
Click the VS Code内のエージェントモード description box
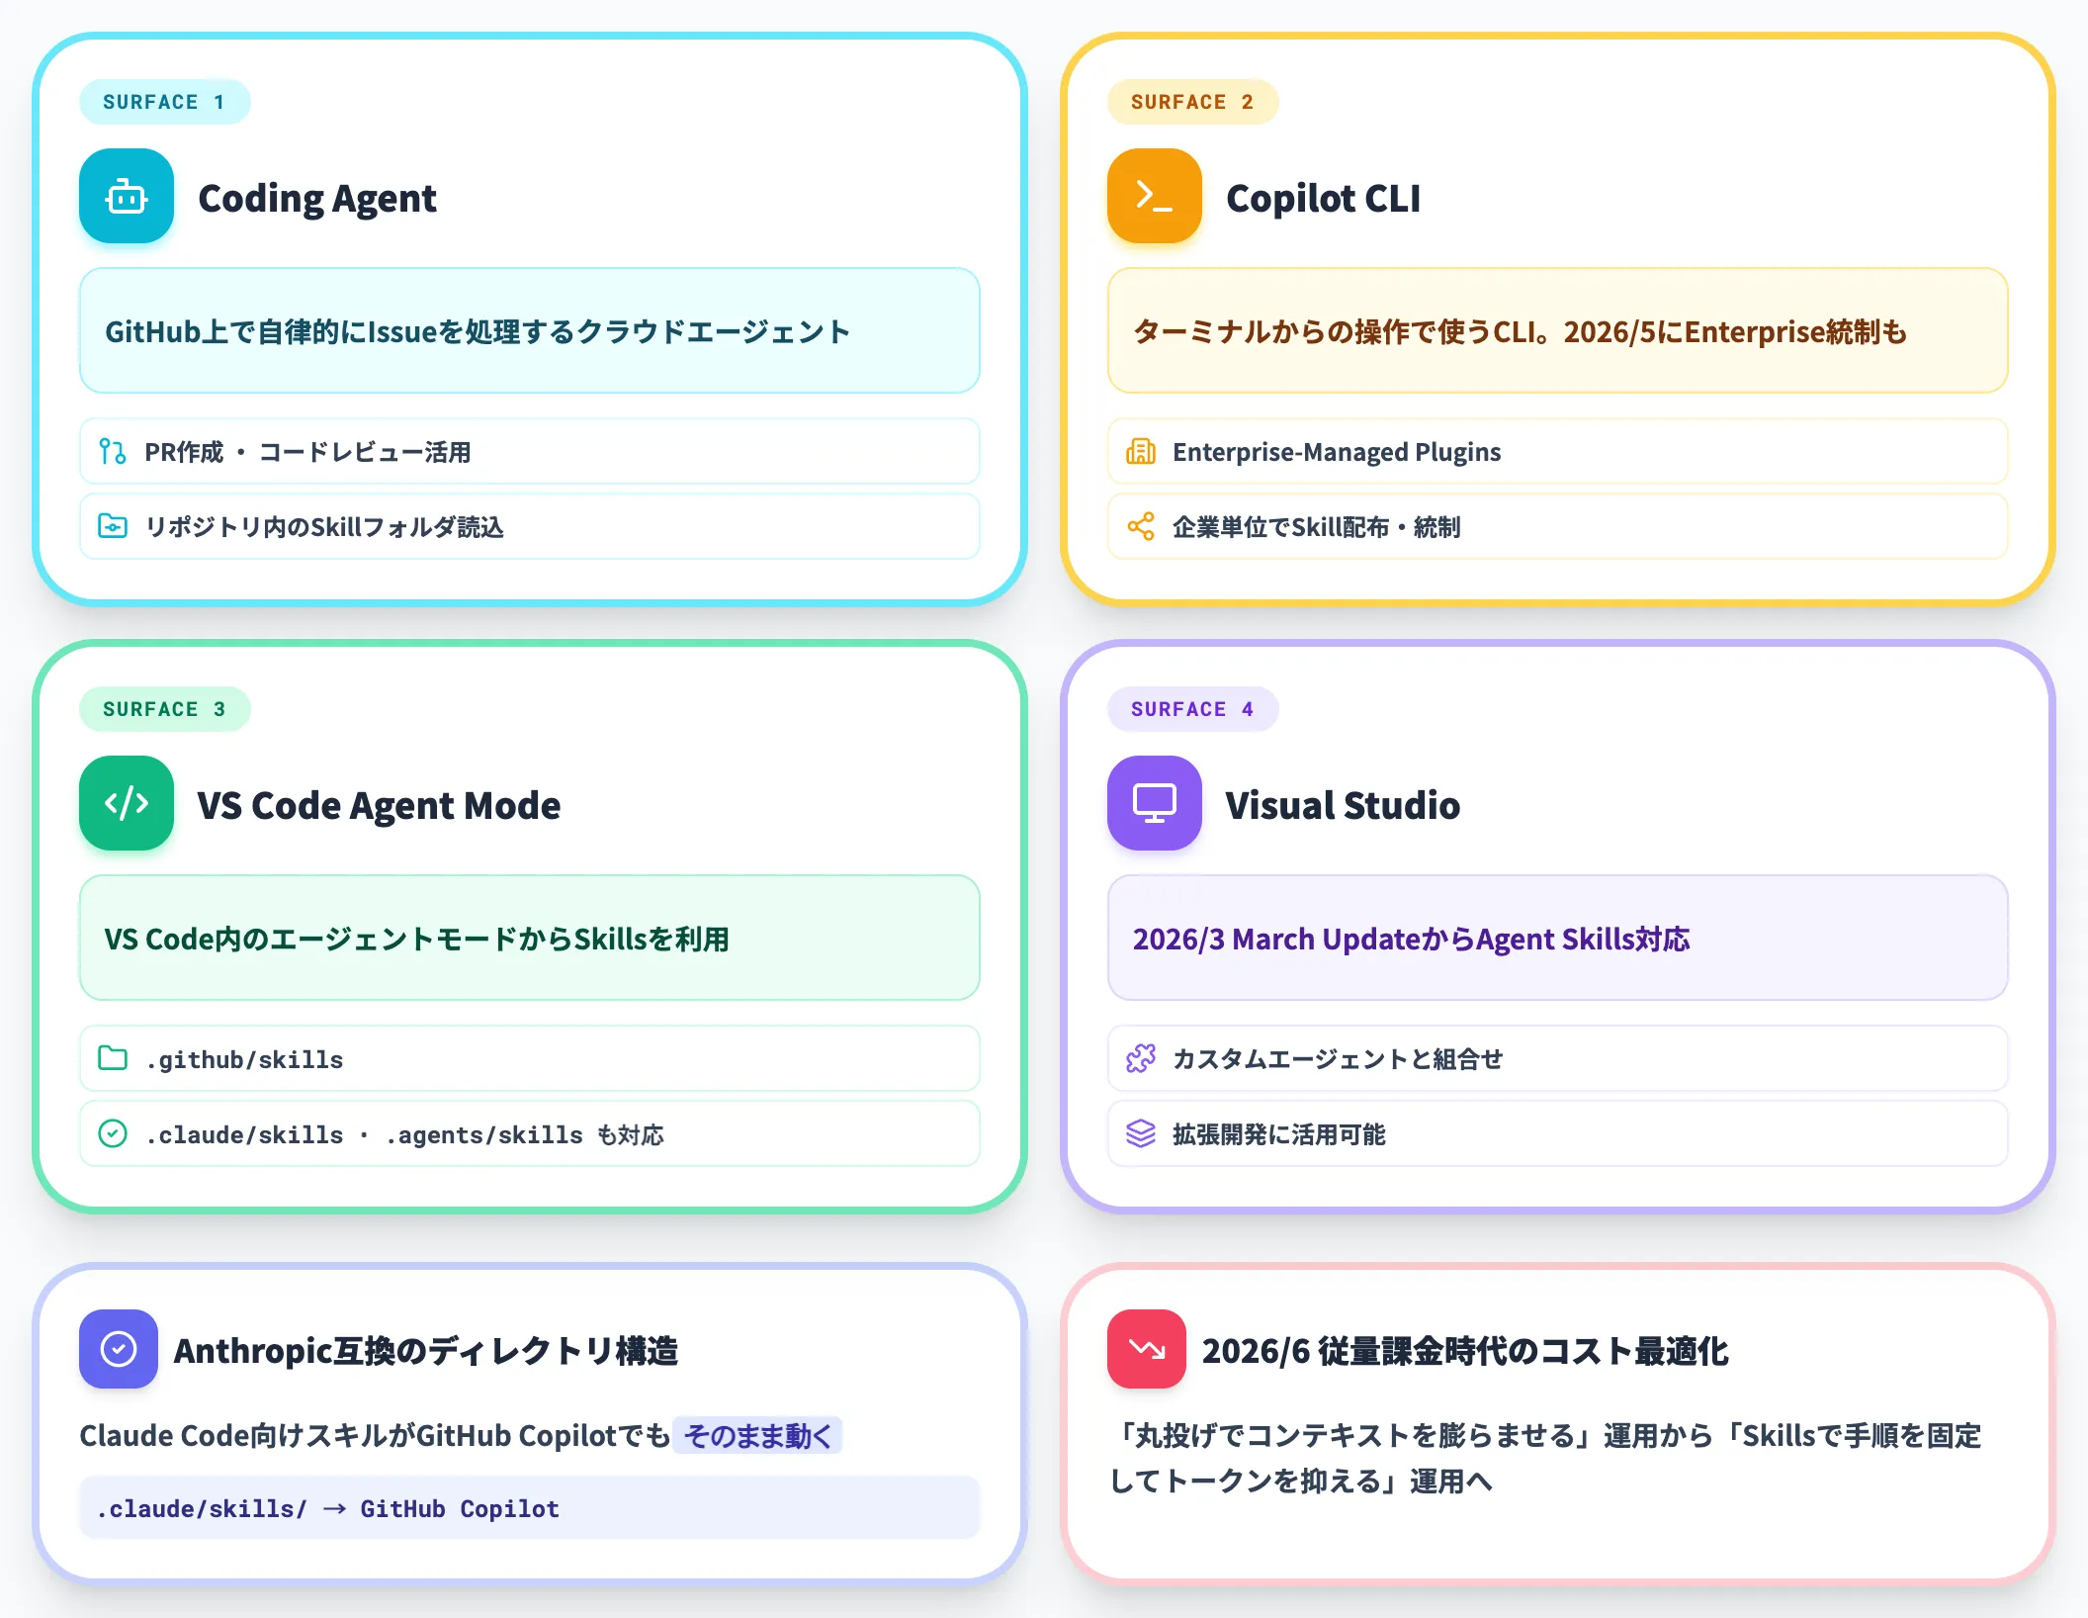530,938
